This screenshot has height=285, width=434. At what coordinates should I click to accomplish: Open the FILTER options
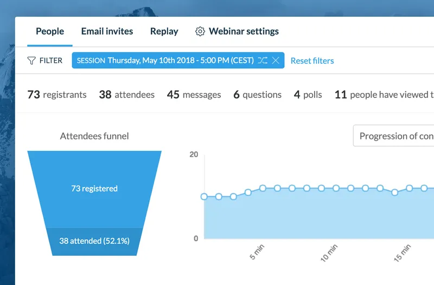(45, 61)
